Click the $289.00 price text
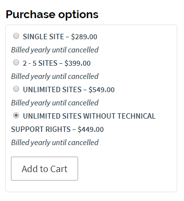This screenshot has height=201, width=184. tap(84, 37)
